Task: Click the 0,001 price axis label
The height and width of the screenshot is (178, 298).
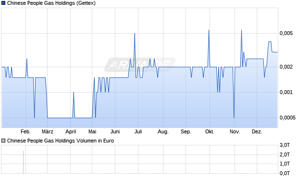Action: pyautogui.click(x=286, y=93)
